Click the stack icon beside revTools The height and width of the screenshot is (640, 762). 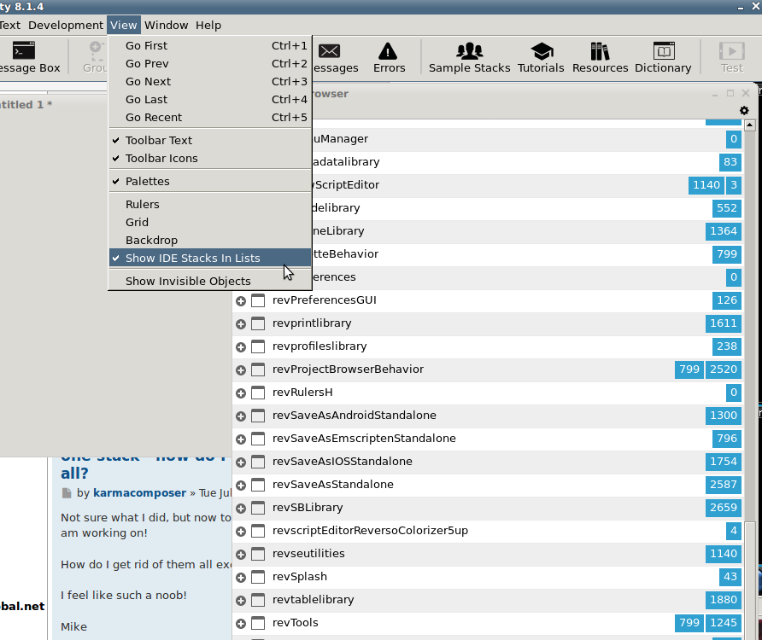click(258, 623)
